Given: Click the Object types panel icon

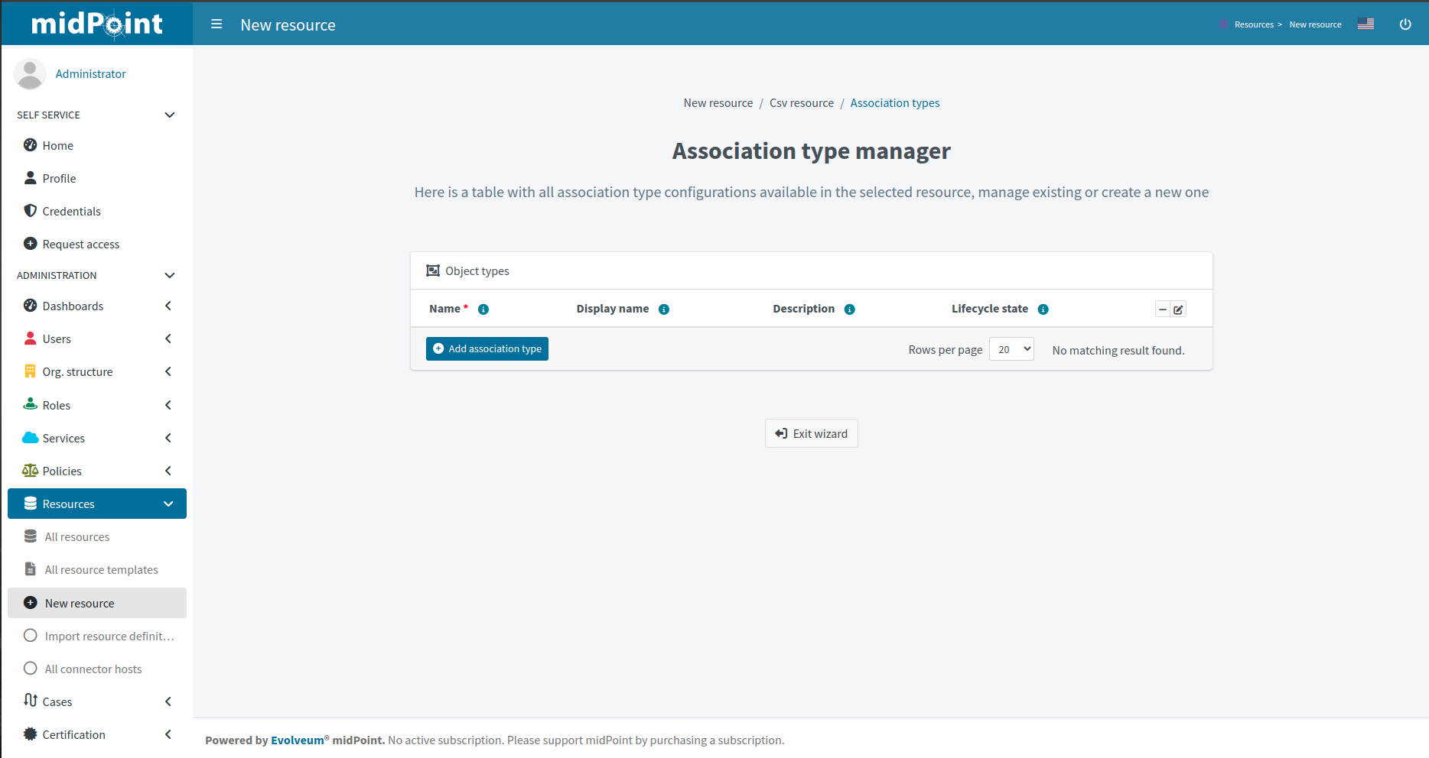Looking at the screenshot, I should (x=433, y=270).
